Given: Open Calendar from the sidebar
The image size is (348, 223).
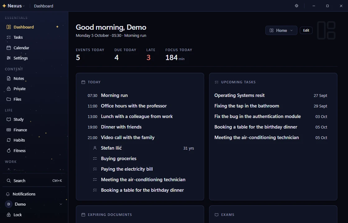Looking at the screenshot, I should (x=34, y=48).
